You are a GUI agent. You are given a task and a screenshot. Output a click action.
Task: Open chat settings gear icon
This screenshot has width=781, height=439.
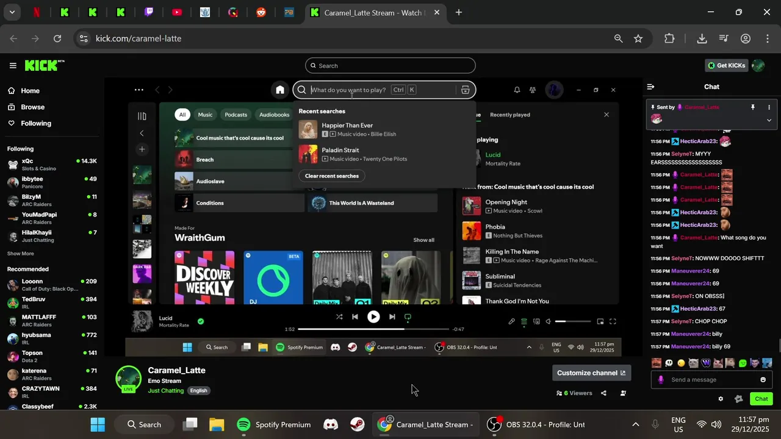(721, 399)
